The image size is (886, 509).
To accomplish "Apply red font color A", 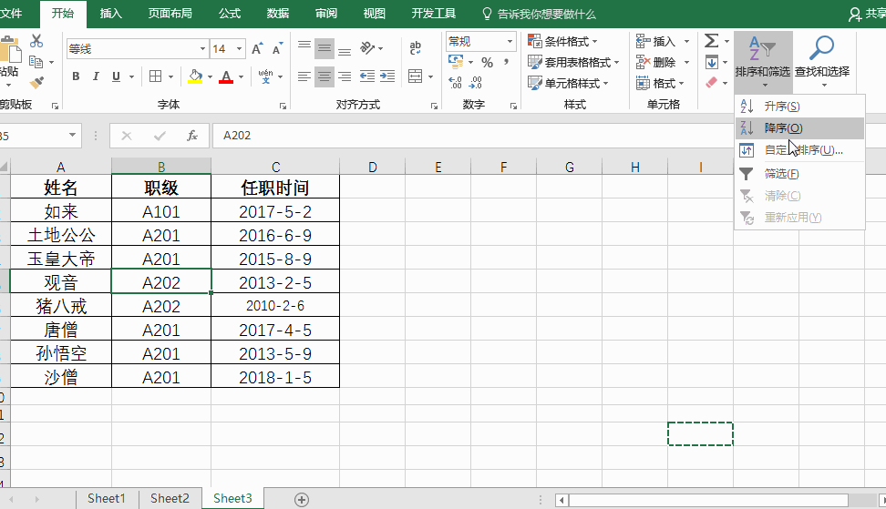I will pos(226,76).
